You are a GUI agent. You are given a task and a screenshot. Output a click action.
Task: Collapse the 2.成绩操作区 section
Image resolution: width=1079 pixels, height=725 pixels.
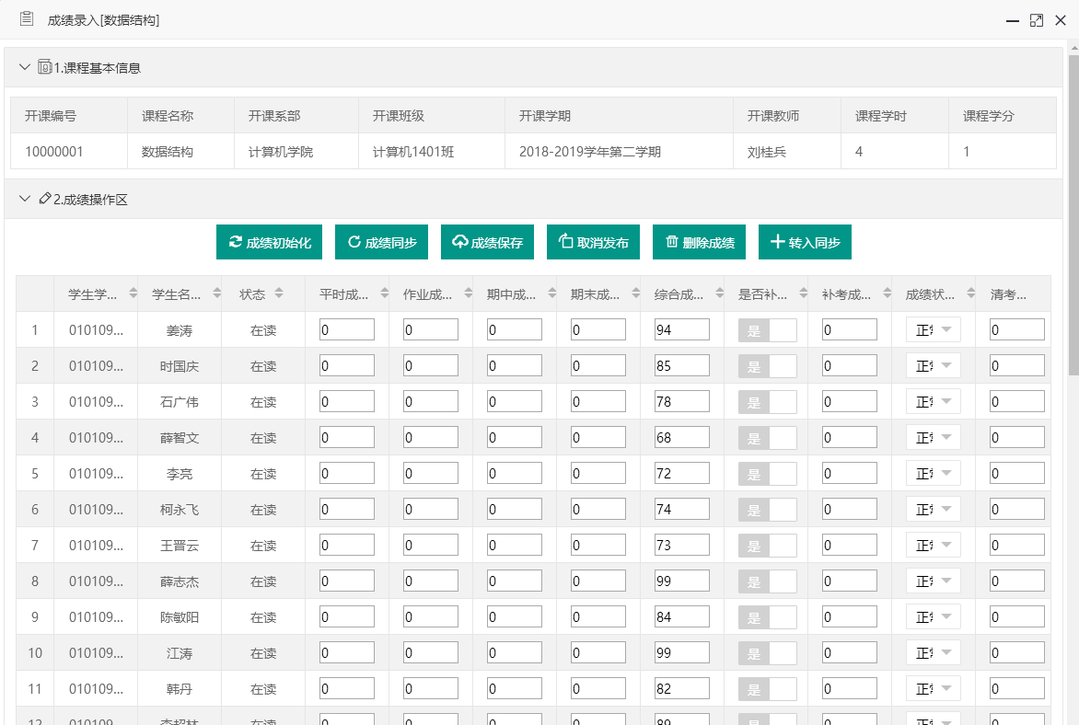tap(25, 199)
